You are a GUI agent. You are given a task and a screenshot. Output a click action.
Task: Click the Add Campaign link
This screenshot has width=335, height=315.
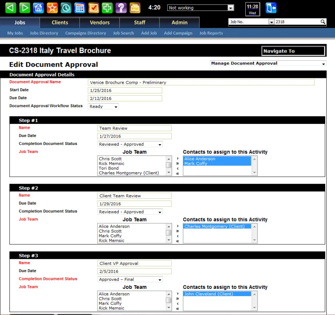tap(178, 33)
